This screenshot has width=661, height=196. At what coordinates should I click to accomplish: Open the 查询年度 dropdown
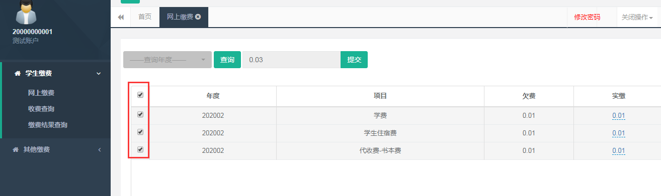168,60
